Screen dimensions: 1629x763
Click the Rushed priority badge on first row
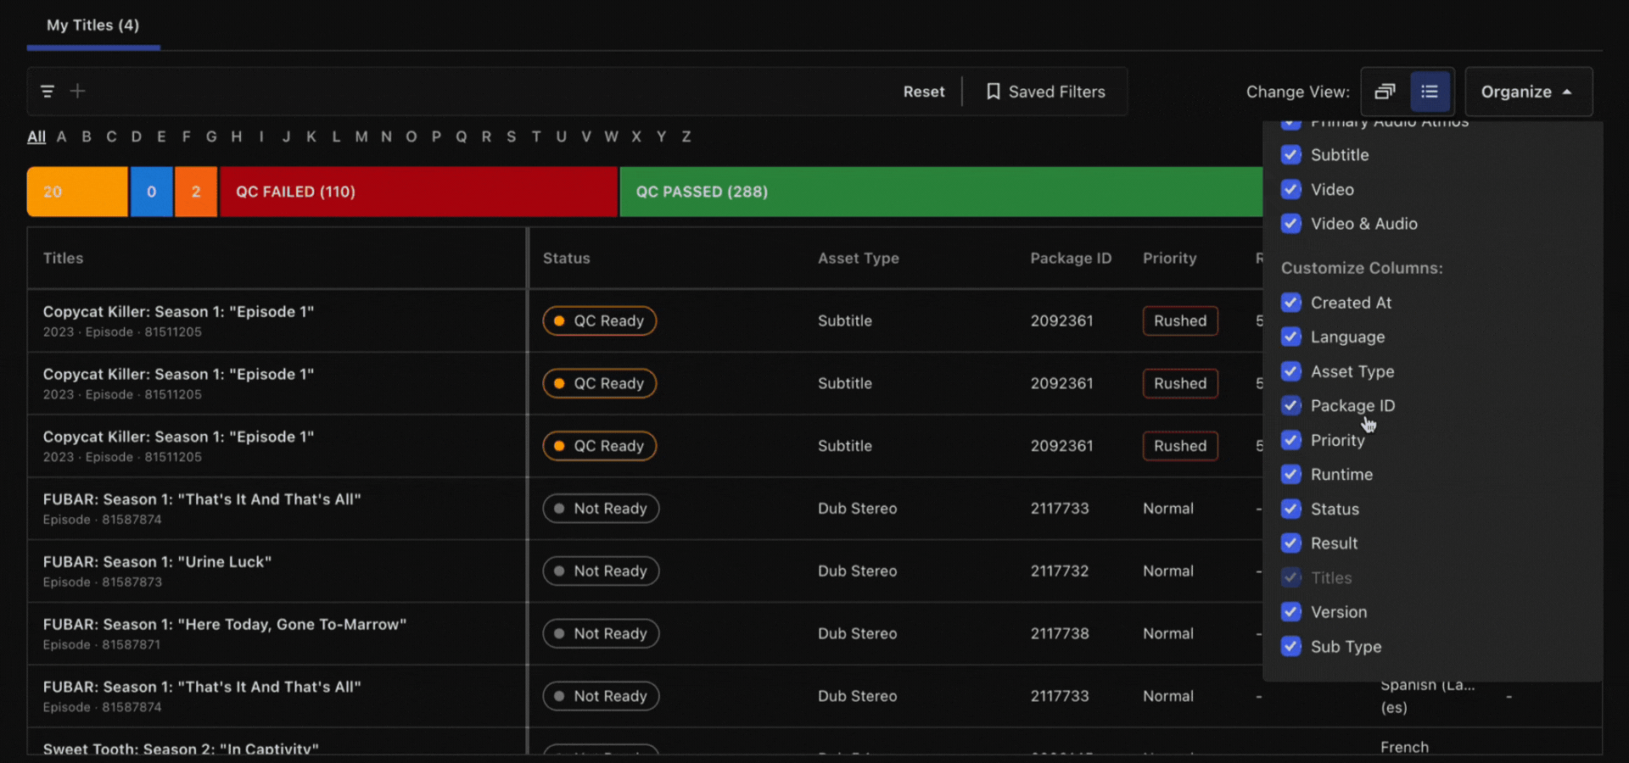[1180, 320]
